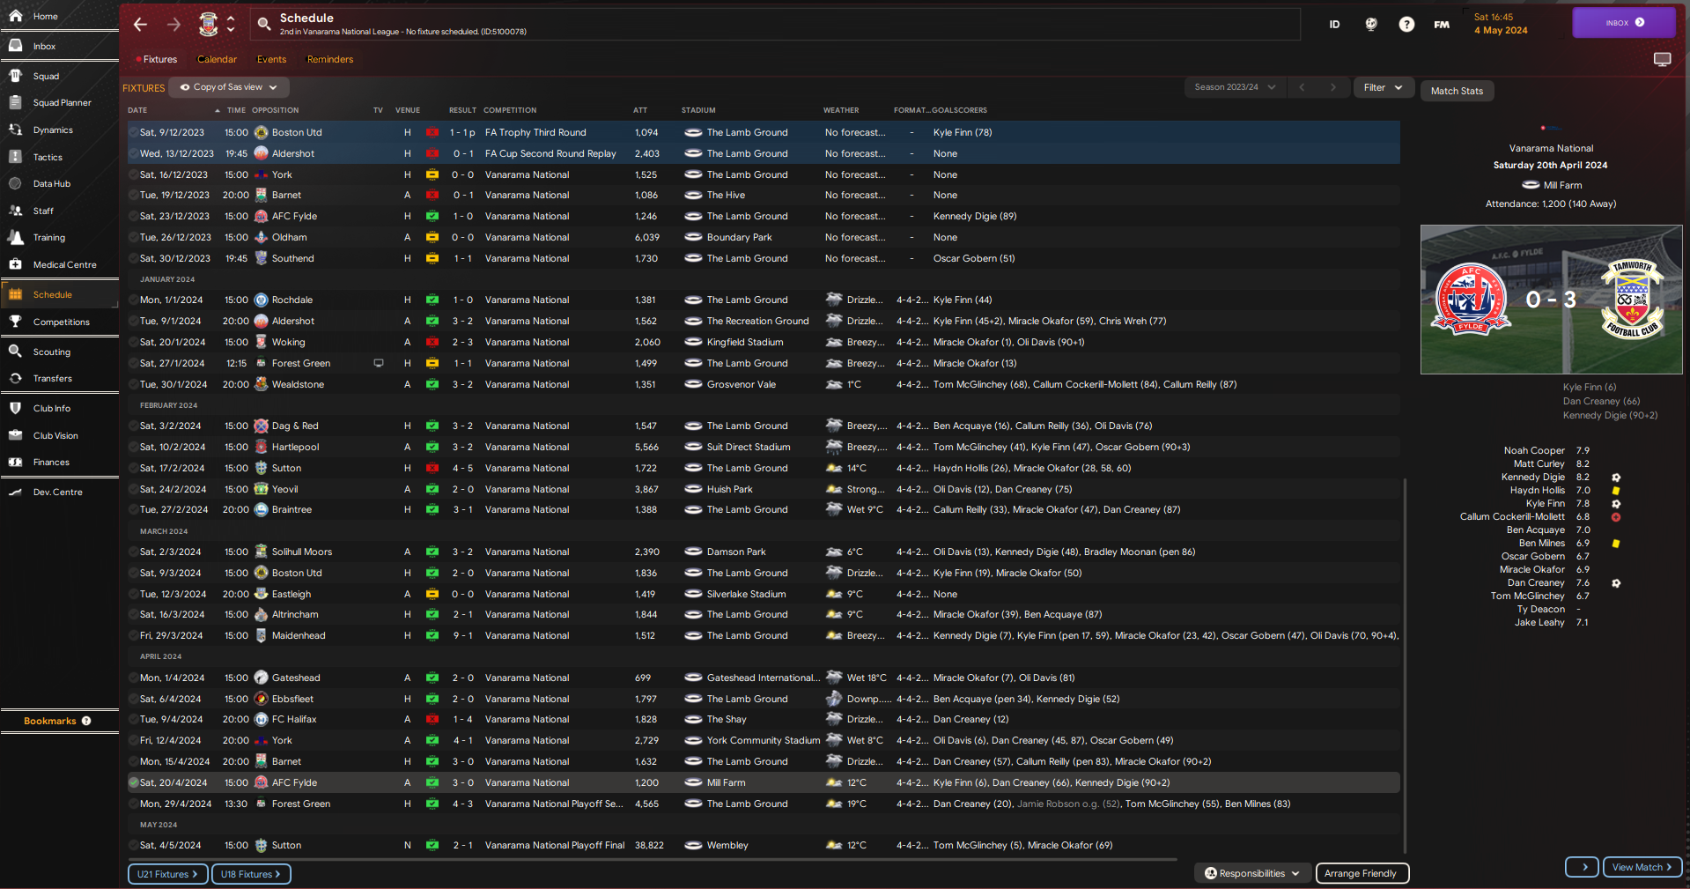Select the Sutton Playoff Final fixture row
Image resolution: width=1690 pixels, height=889 pixels.
pos(764,845)
